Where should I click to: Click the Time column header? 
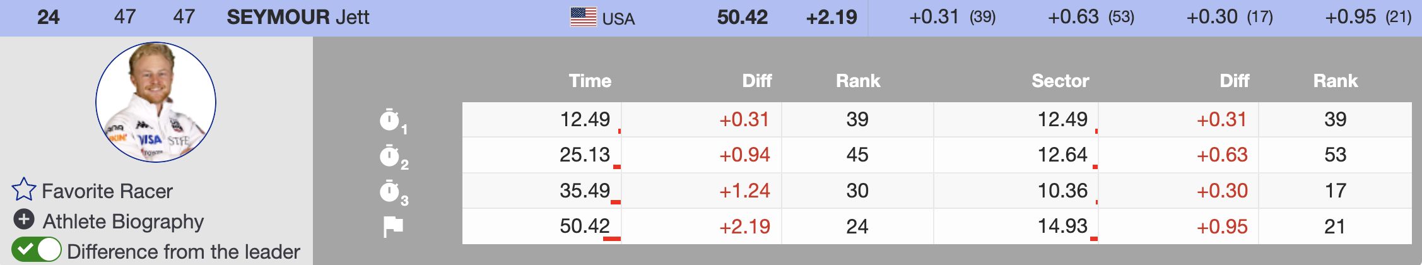[x=590, y=81]
